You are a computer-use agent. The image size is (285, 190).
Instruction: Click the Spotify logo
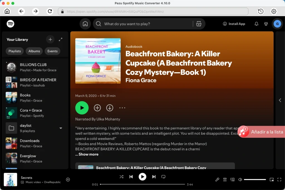coord(10,24)
